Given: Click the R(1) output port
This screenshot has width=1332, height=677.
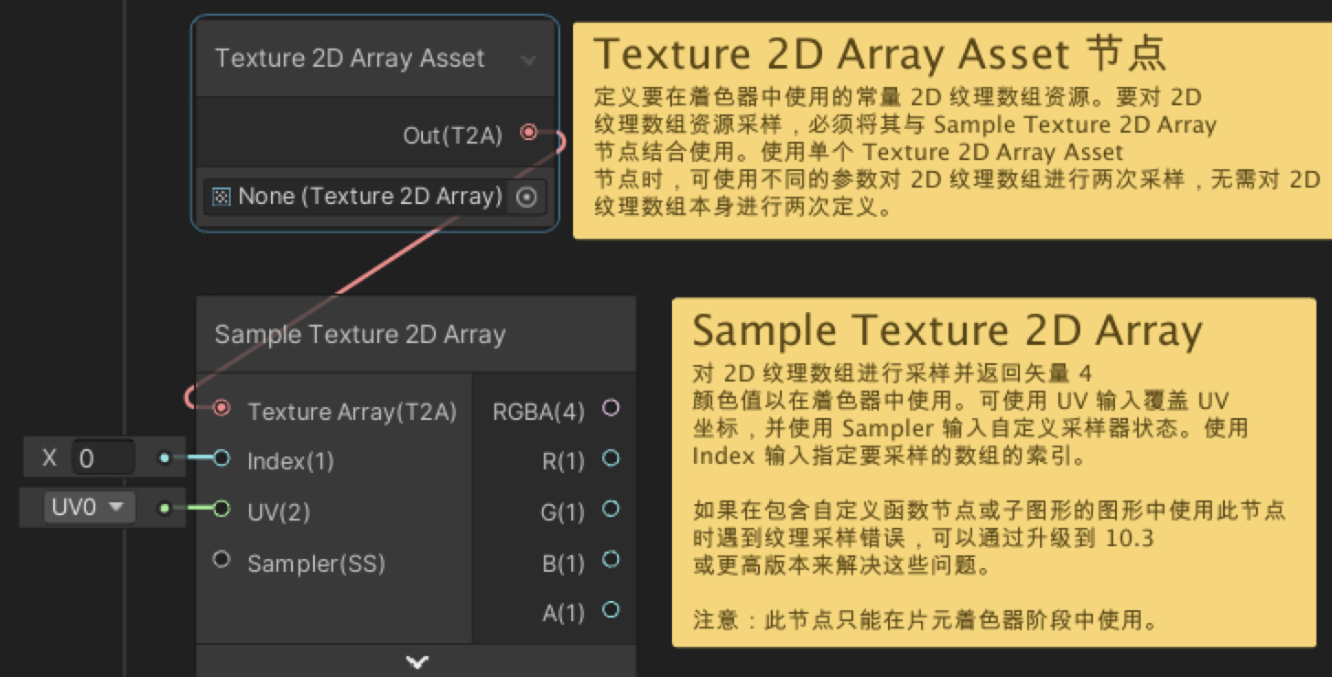Looking at the screenshot, I should pyautogui.click(x=611, y=460).
